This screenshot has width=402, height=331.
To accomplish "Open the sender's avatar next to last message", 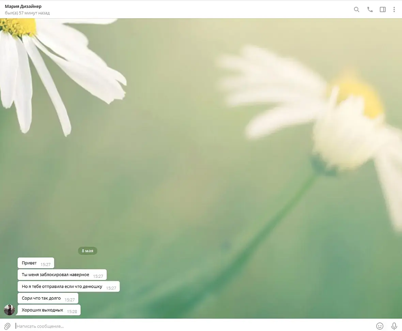I will (9, 310).
